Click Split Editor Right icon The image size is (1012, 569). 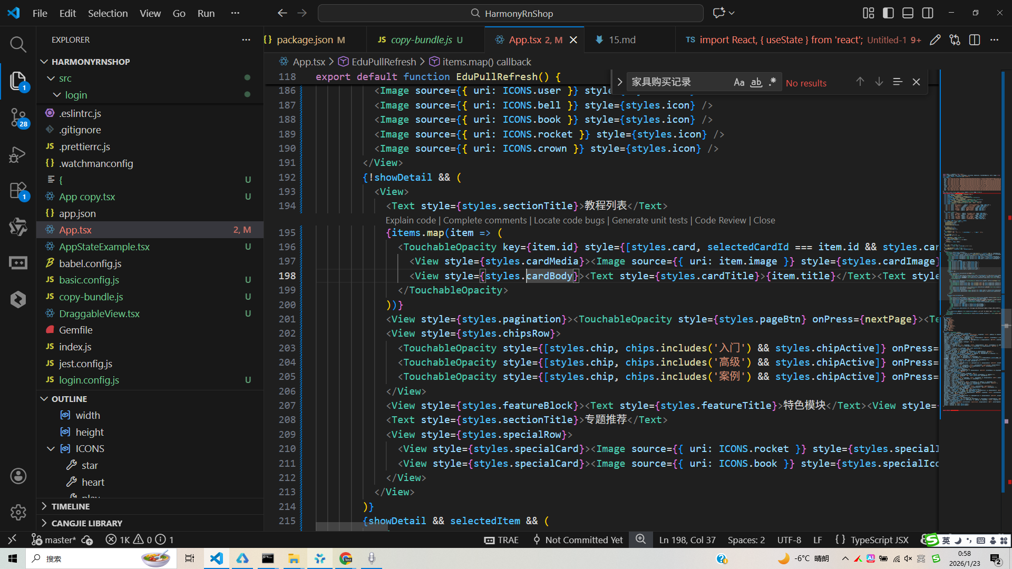[974, 40]
